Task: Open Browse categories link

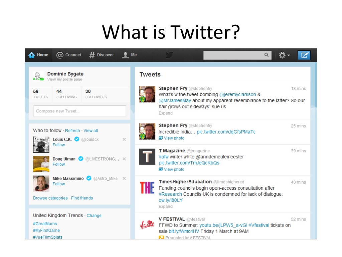Action: [x=50, y=198]
